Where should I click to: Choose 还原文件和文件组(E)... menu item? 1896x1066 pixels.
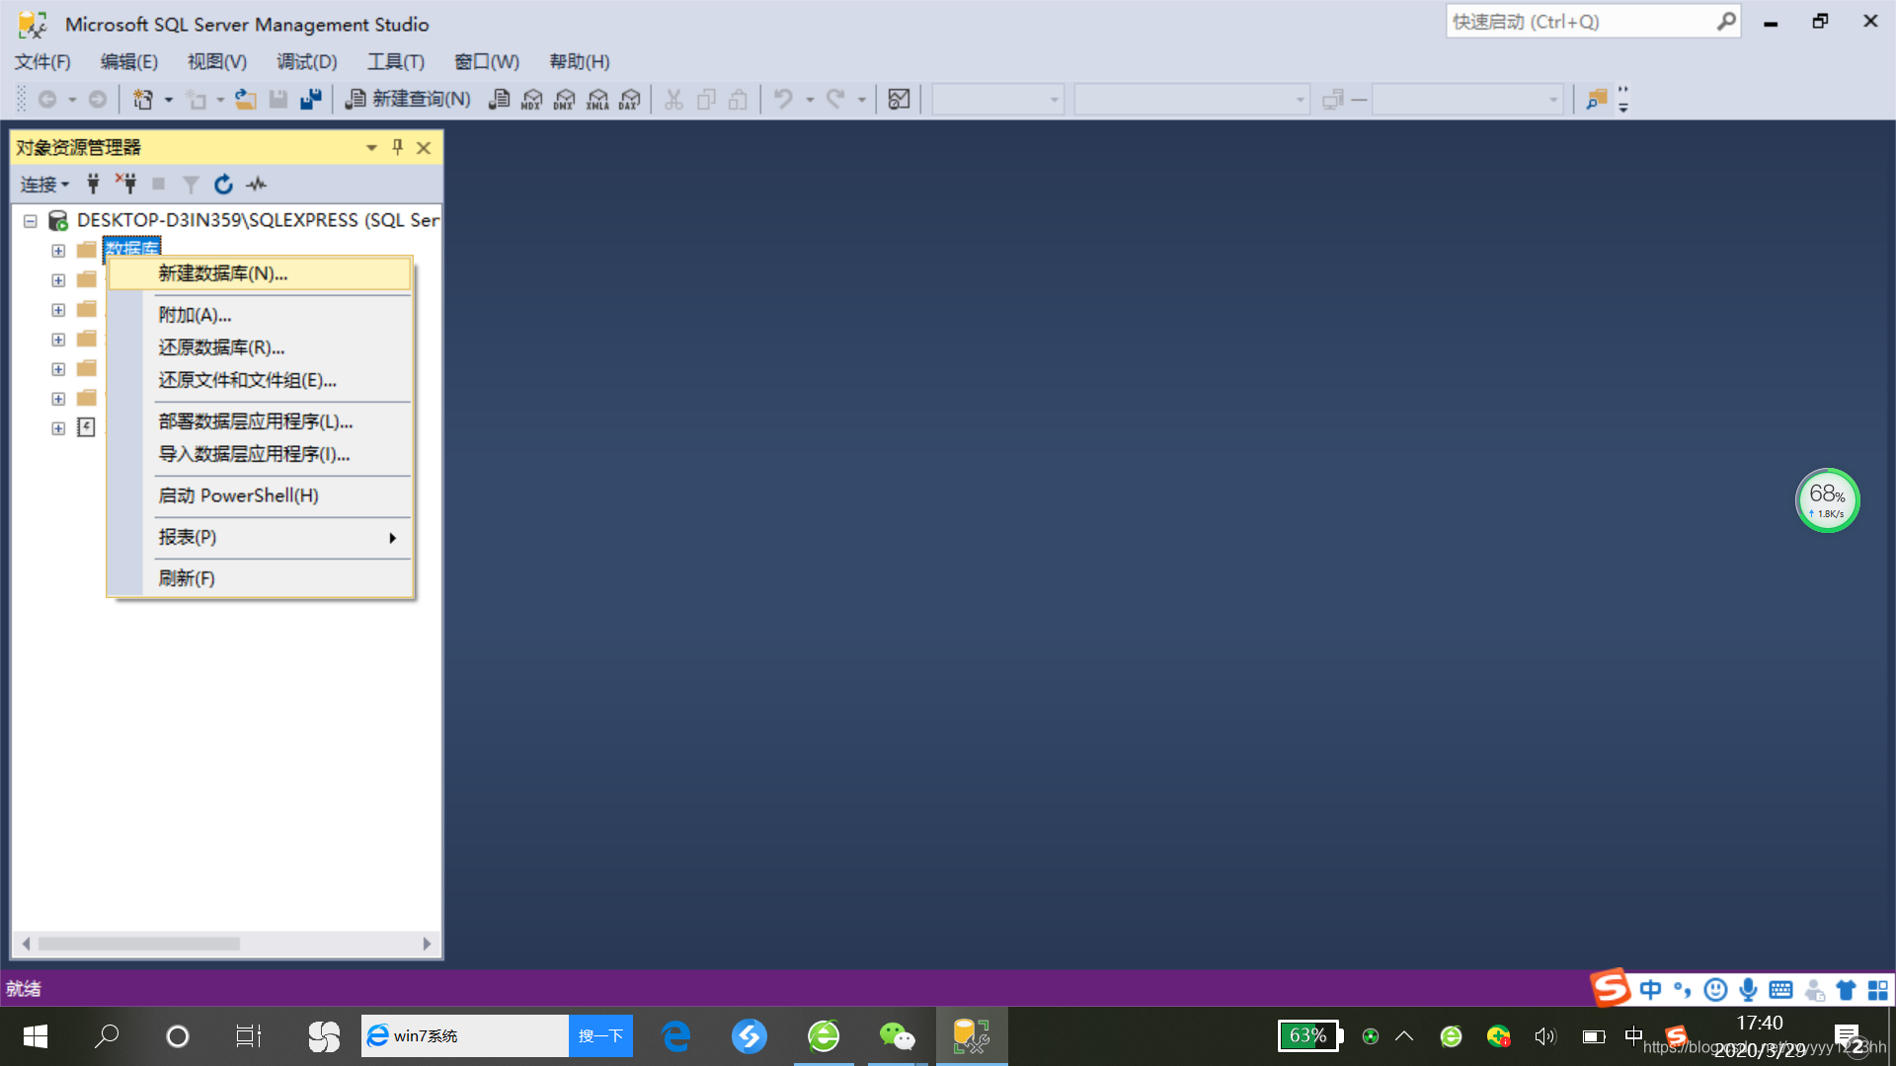point(260,380)
